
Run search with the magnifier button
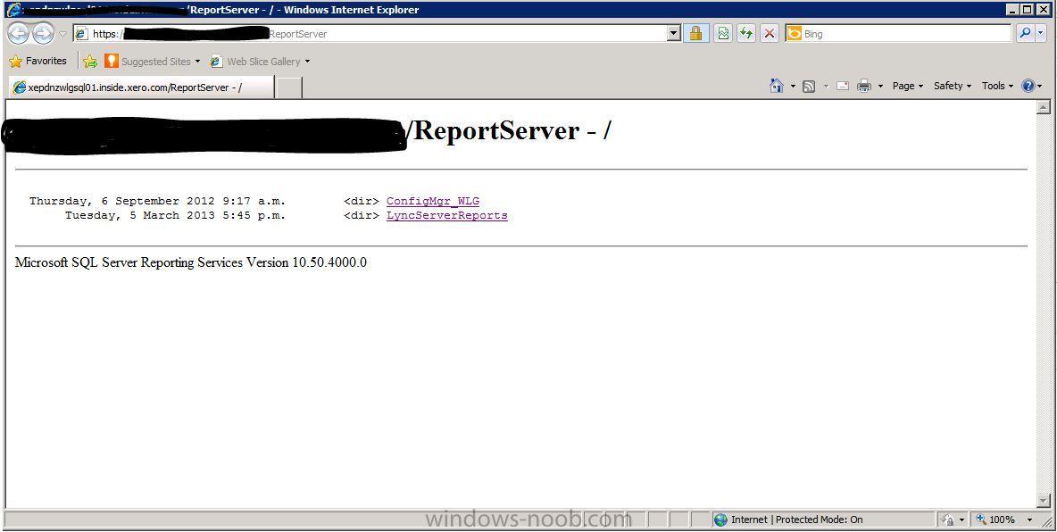tap(1024, 33)
